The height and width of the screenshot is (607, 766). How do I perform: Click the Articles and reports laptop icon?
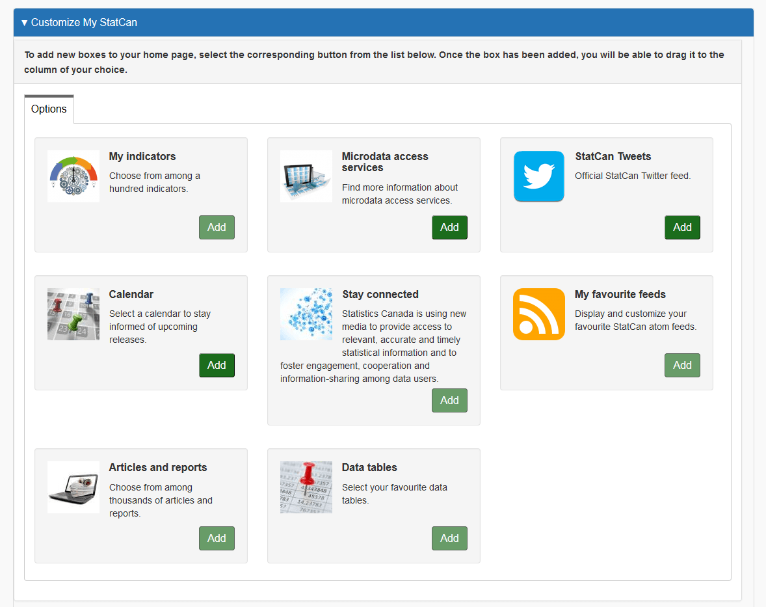tap(73, 487)
